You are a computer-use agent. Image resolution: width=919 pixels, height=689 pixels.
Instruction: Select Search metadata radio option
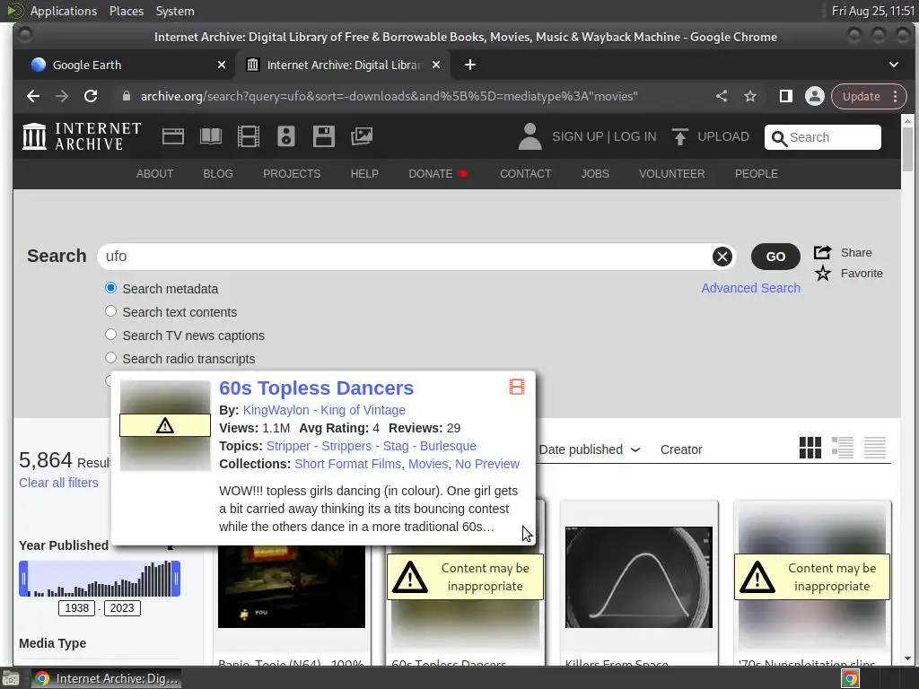(110, 288)
